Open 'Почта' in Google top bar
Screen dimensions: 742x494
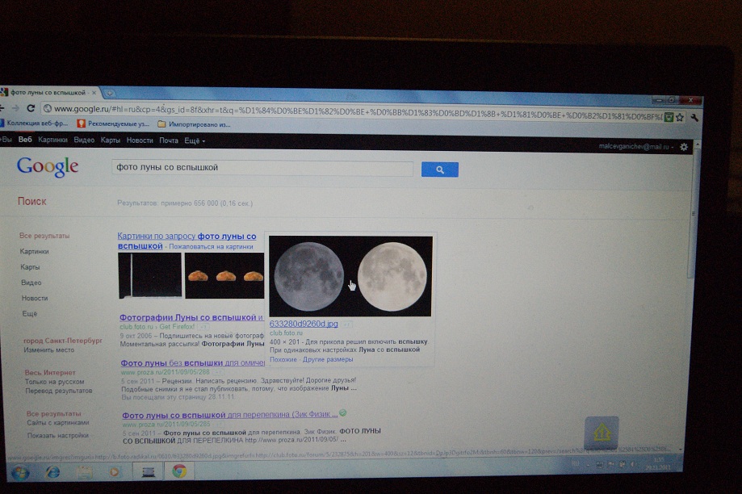tap(169, 140)
